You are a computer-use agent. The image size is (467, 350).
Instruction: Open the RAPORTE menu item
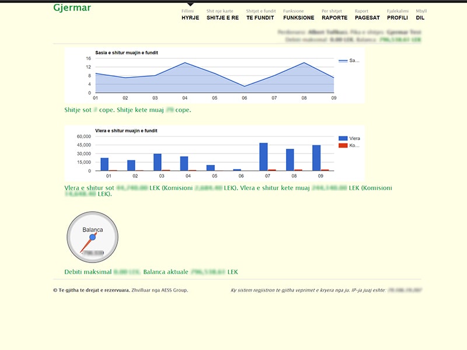(334, 17)
